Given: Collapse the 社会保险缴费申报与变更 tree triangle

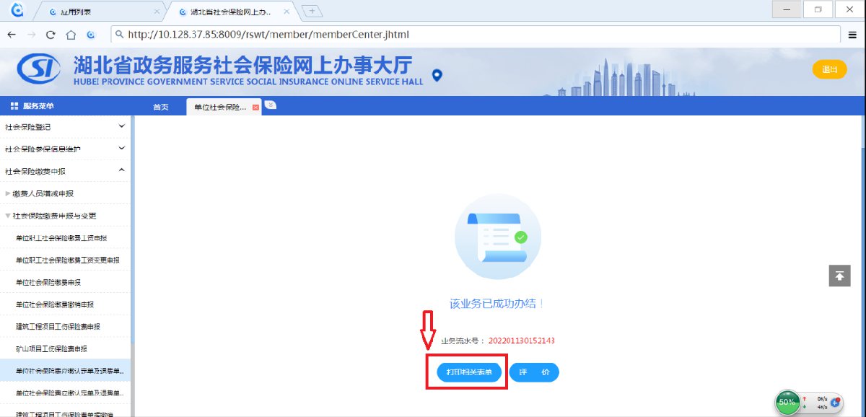Looking at the screenshot, I should pyautogui.click(x=8, y=216).
